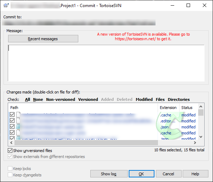Confirm the commit with OK

[141, 174]
